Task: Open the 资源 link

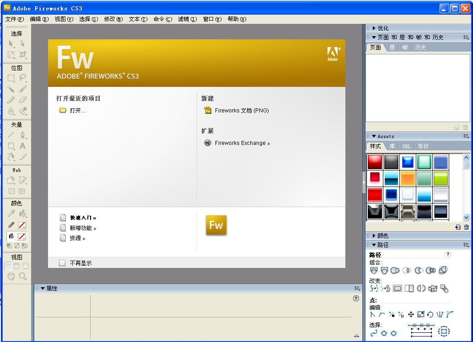Action: coord(73,238)
